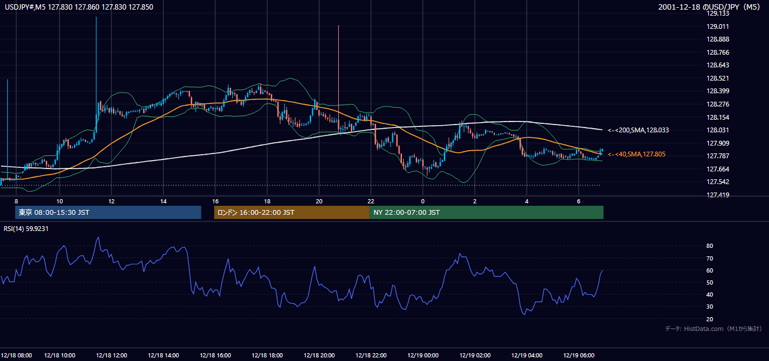Click the 128.399 price axis label
769x361 pixels.
click(x=718, y=91)
